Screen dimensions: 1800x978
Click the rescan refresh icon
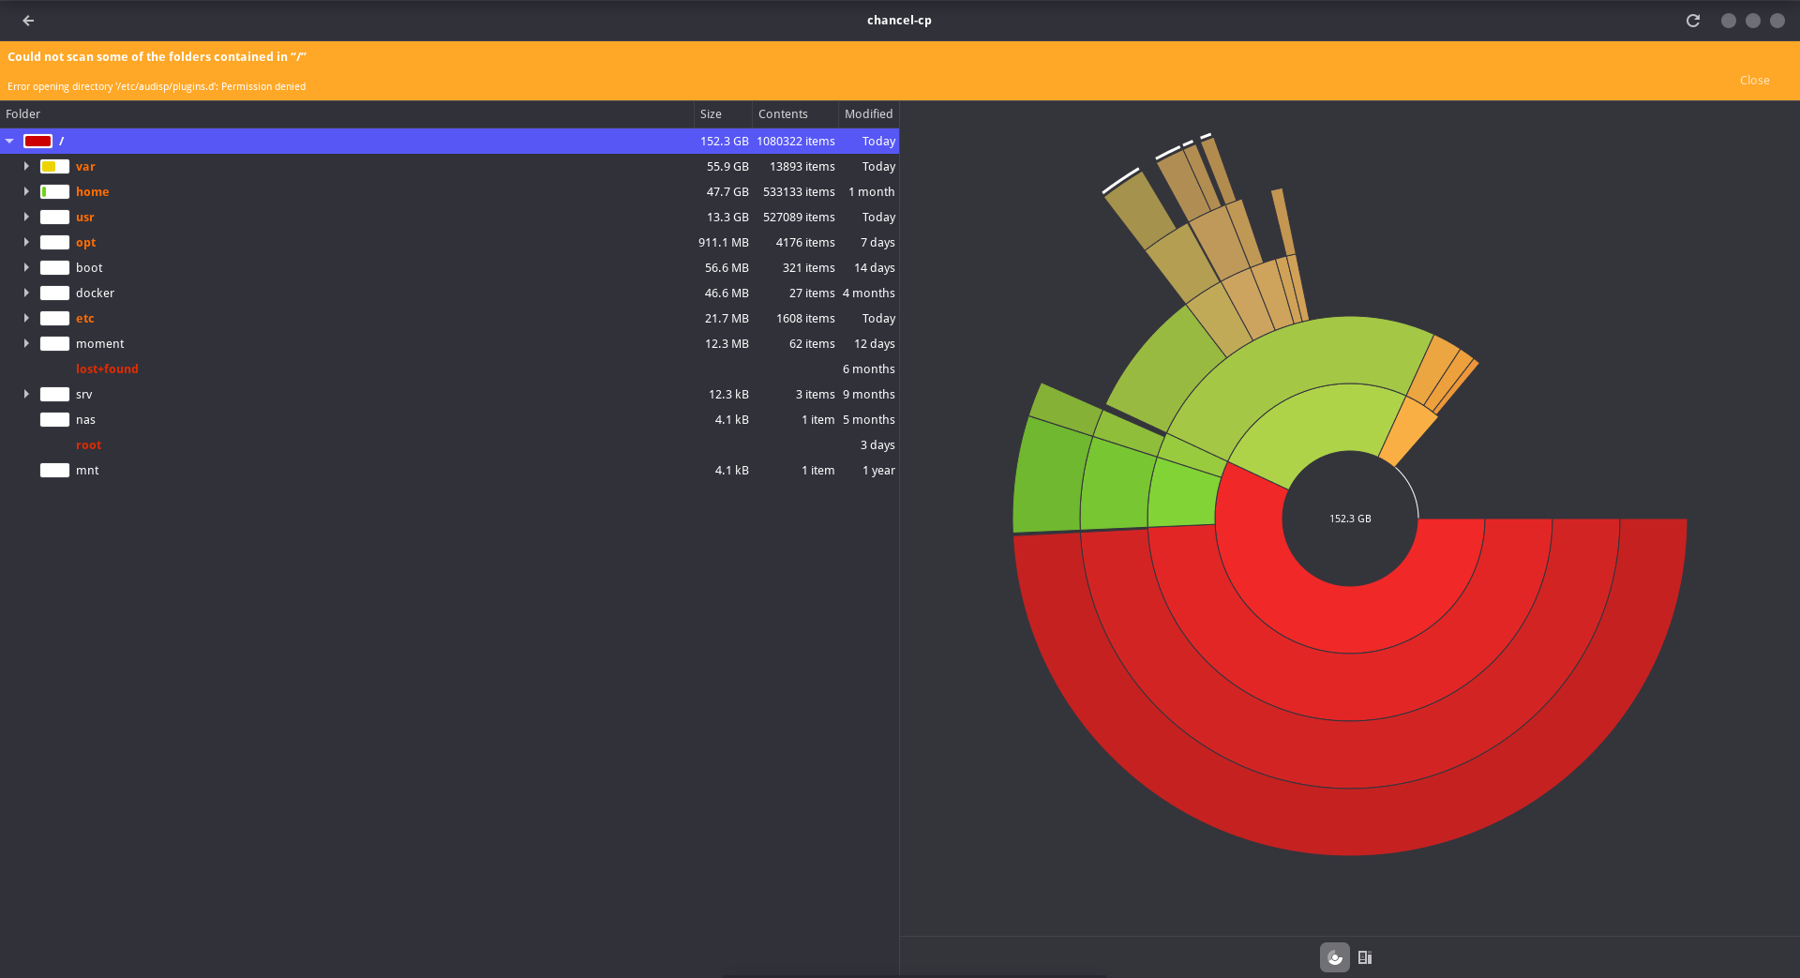pos(1692,21)
